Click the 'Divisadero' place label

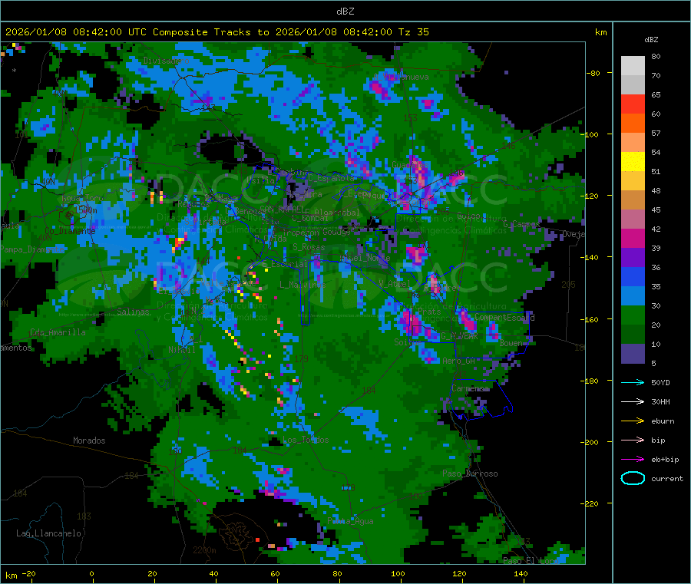click(166, 61)
